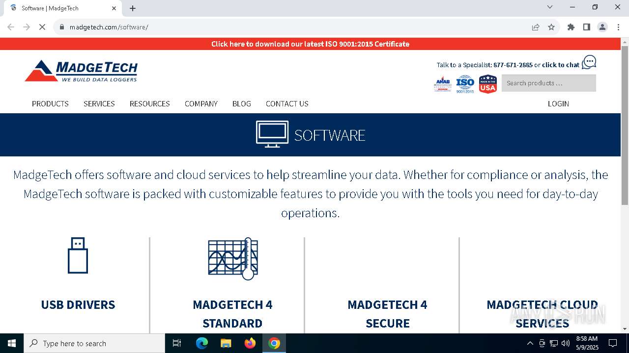The image size is (629, 353).
Task: Open MADGETECH CLOUD SERVICES
Action: pyautogui.click(x=542, y=314)
